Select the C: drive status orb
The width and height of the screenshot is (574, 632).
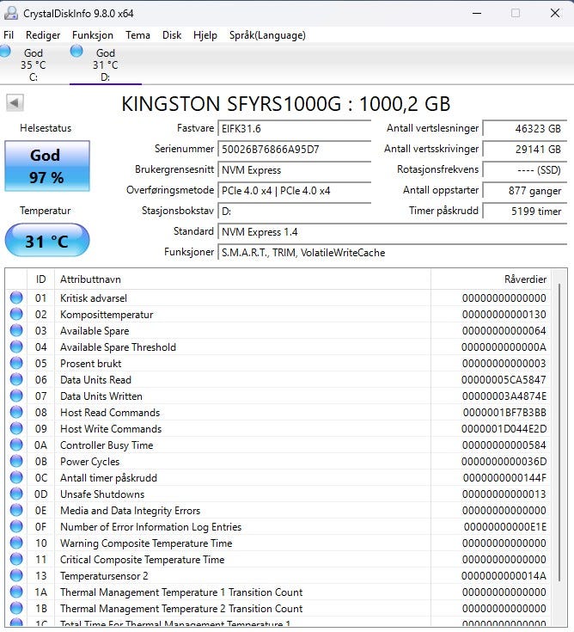(x=5, y=52)
